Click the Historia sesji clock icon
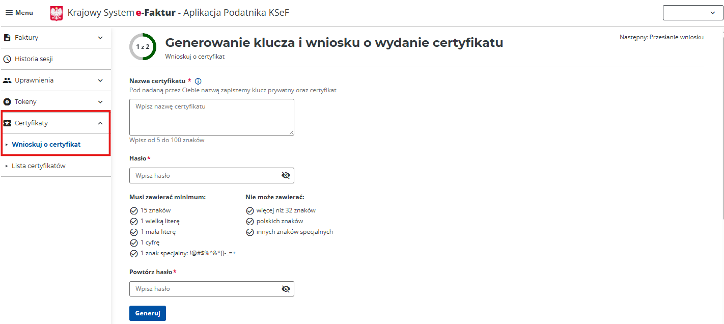The width and height of the screenshot is (724, 324). pos(7,59)
